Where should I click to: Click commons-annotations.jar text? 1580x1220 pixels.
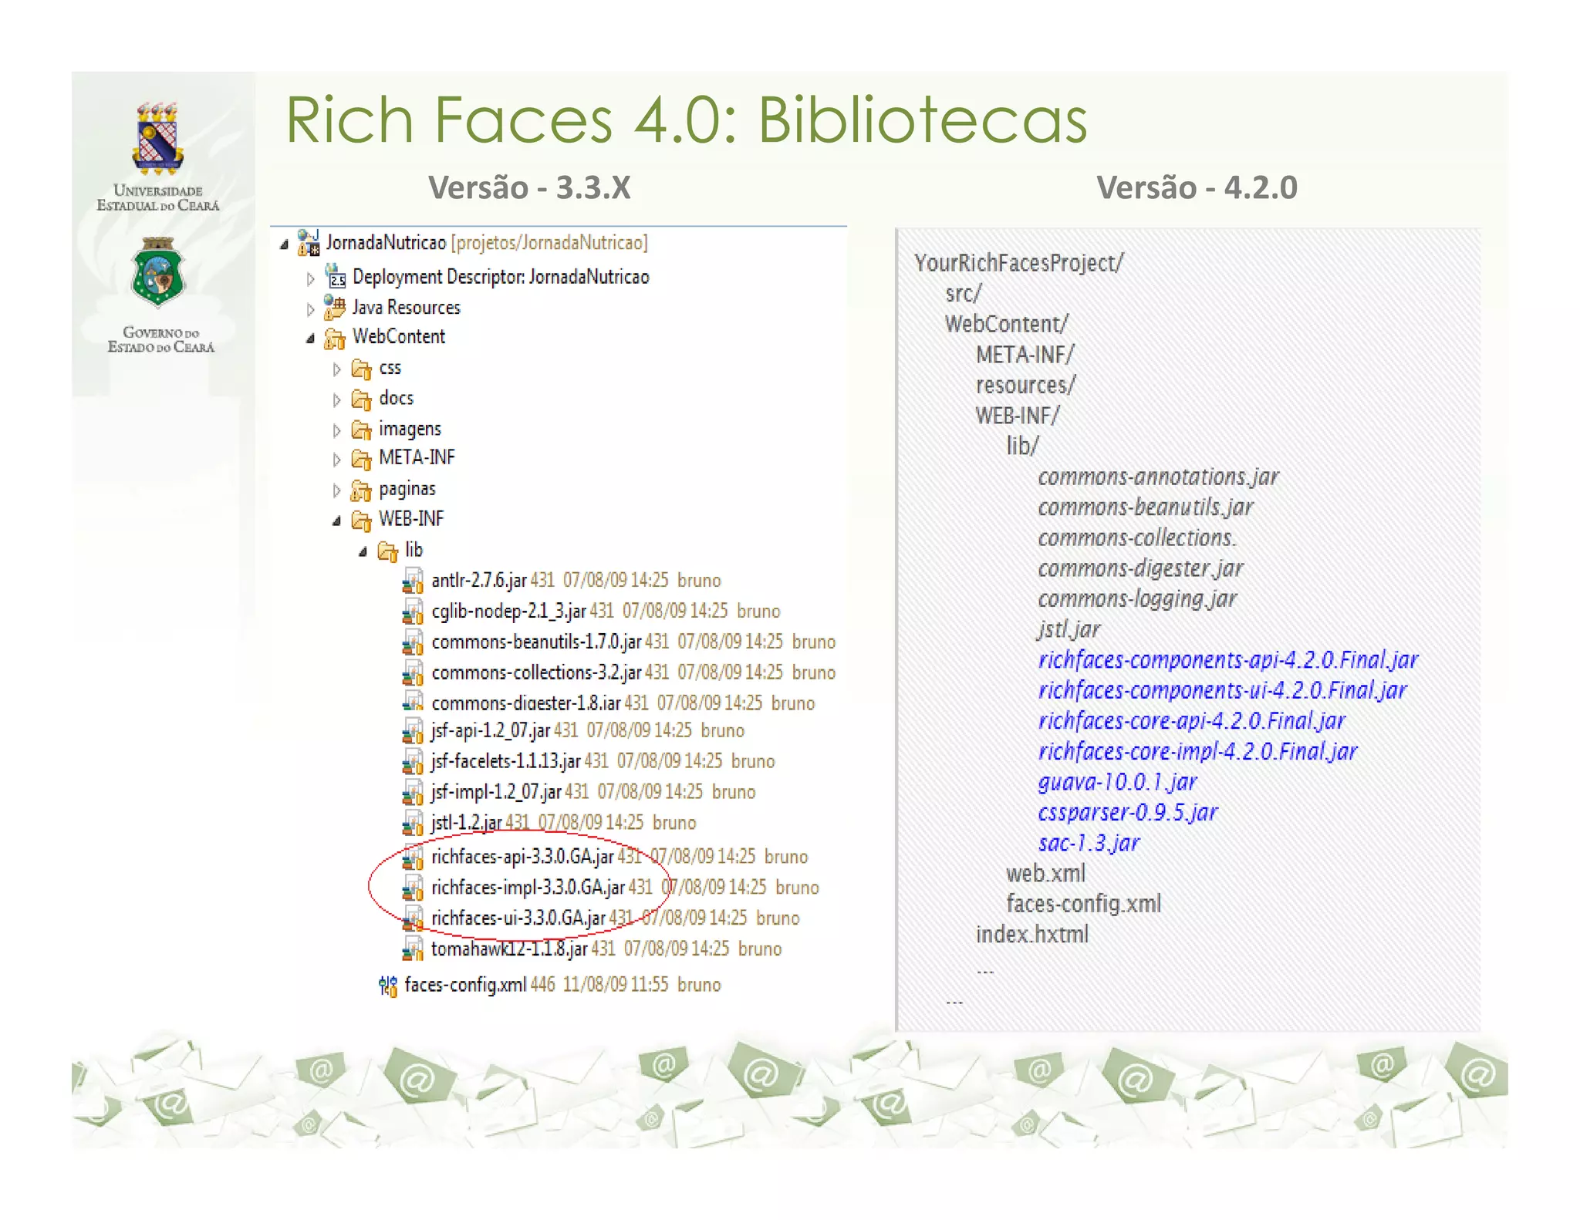click(1158, 477)
